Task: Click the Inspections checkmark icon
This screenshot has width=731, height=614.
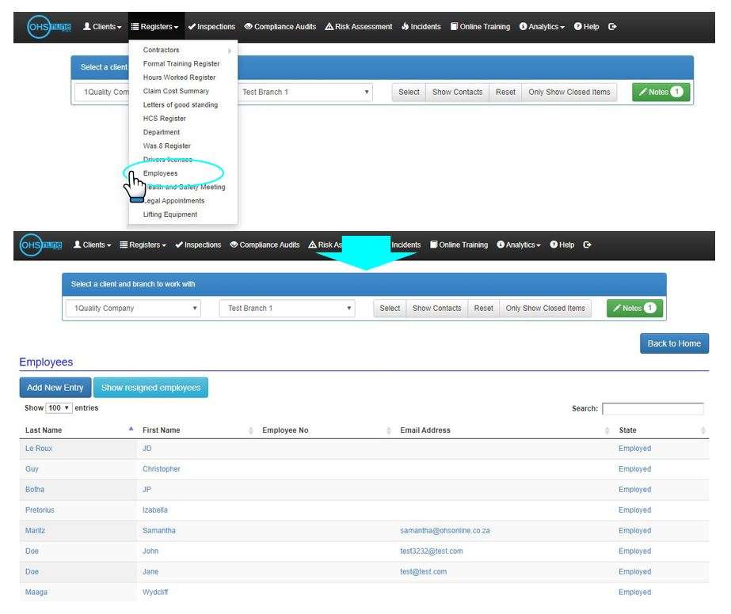Action: click(192, 26)
